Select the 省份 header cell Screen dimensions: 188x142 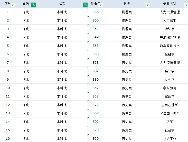pyautogui.click(x=25, y=4)
